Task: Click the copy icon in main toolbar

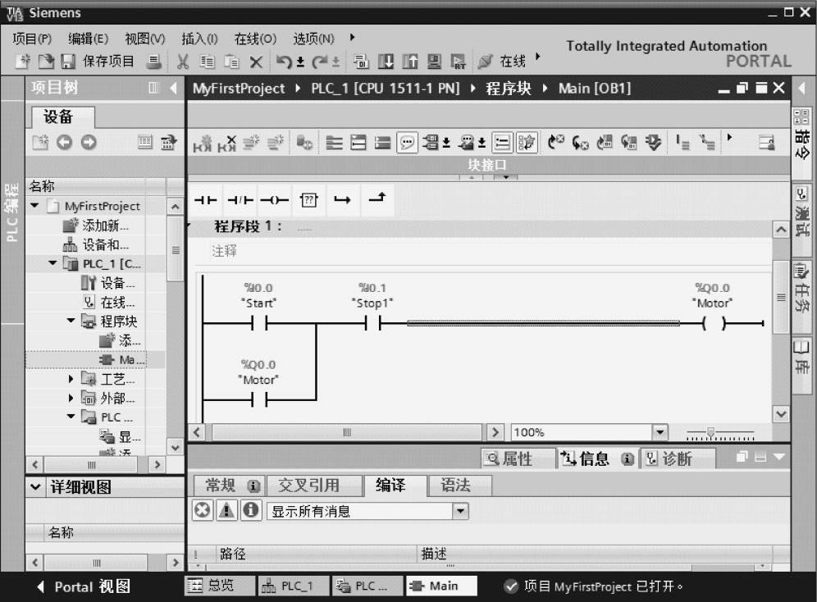Action: (x=208, y=62)
